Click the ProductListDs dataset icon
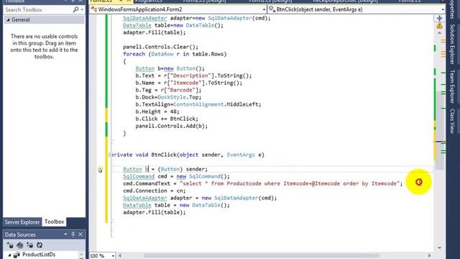Image resolution: width=460 pixels, height=259 pixels. pos(17,255)
